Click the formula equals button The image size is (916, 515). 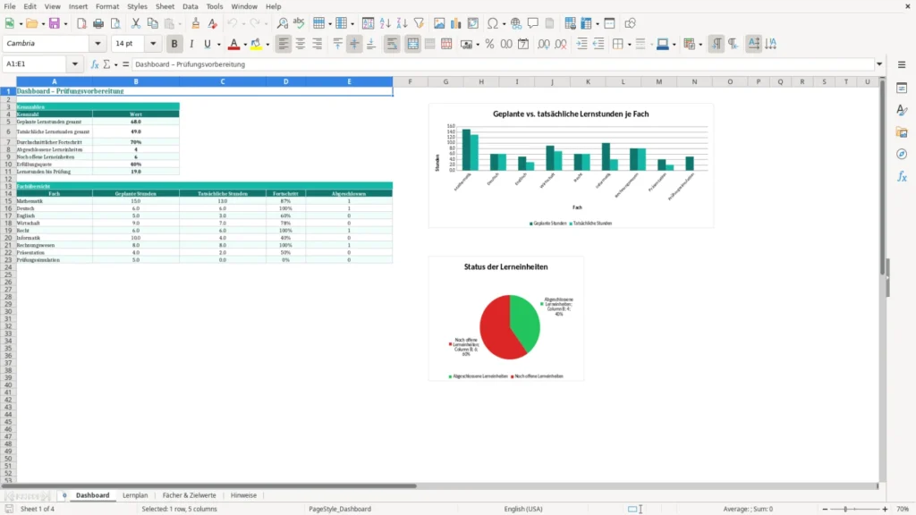pyautogui.click(x=125, y=64)
